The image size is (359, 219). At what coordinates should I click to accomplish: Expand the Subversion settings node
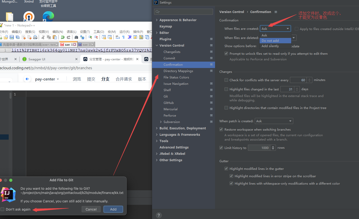(x=161, y=122)
